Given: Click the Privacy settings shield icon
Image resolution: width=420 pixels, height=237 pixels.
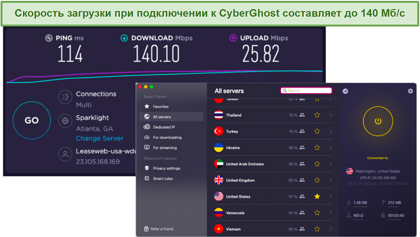Looking at the screenshot, I should (147, 168).
